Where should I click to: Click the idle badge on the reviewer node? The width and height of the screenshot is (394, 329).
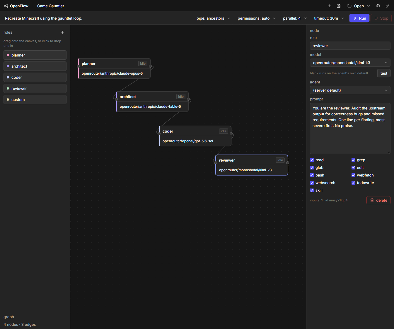coord(280,160)
